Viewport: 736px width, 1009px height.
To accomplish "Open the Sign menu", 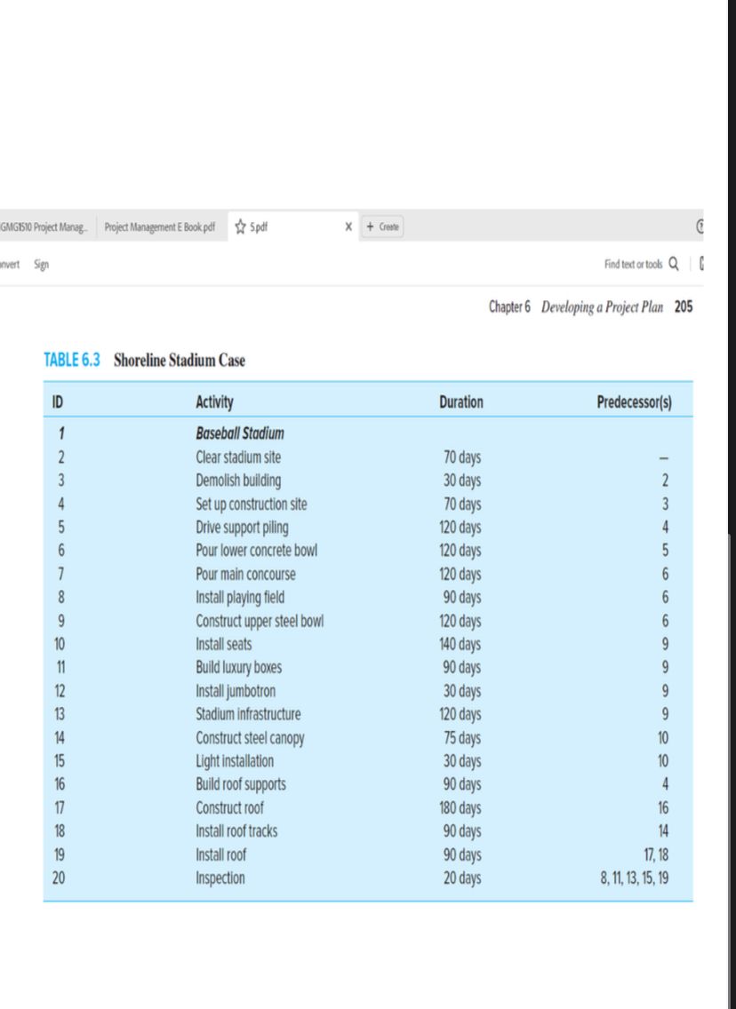I will point(42,265).
